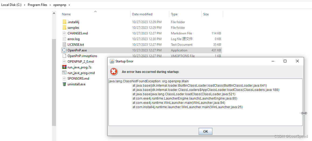
Task: Select the .install4j folder icon
Action: [x=64, y=22]
